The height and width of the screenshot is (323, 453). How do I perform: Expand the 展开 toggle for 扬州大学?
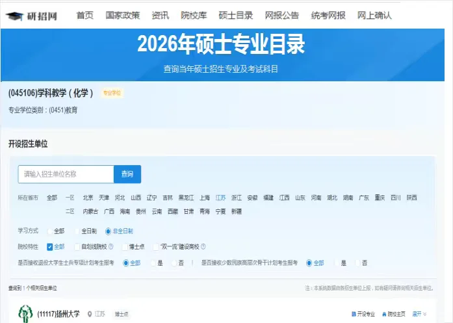click(x=419, y=314)
